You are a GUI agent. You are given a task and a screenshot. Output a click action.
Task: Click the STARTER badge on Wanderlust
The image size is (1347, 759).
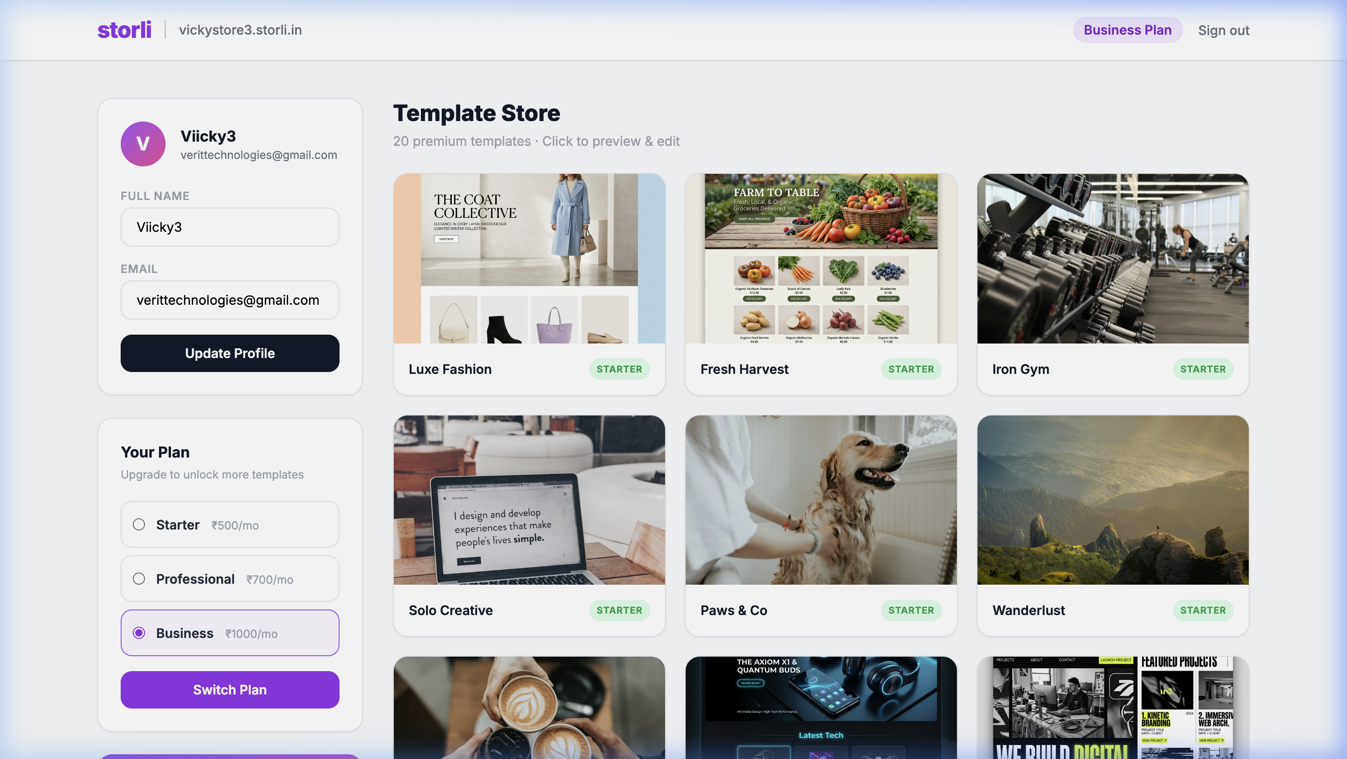click(1202, 610)
